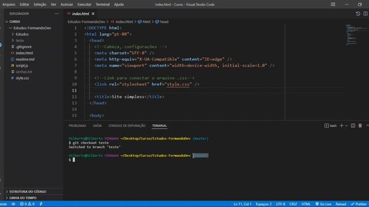Maximize the panel using the up chevron
The width and height of the screenshot is (369, 207).
[x=367, y=126]
